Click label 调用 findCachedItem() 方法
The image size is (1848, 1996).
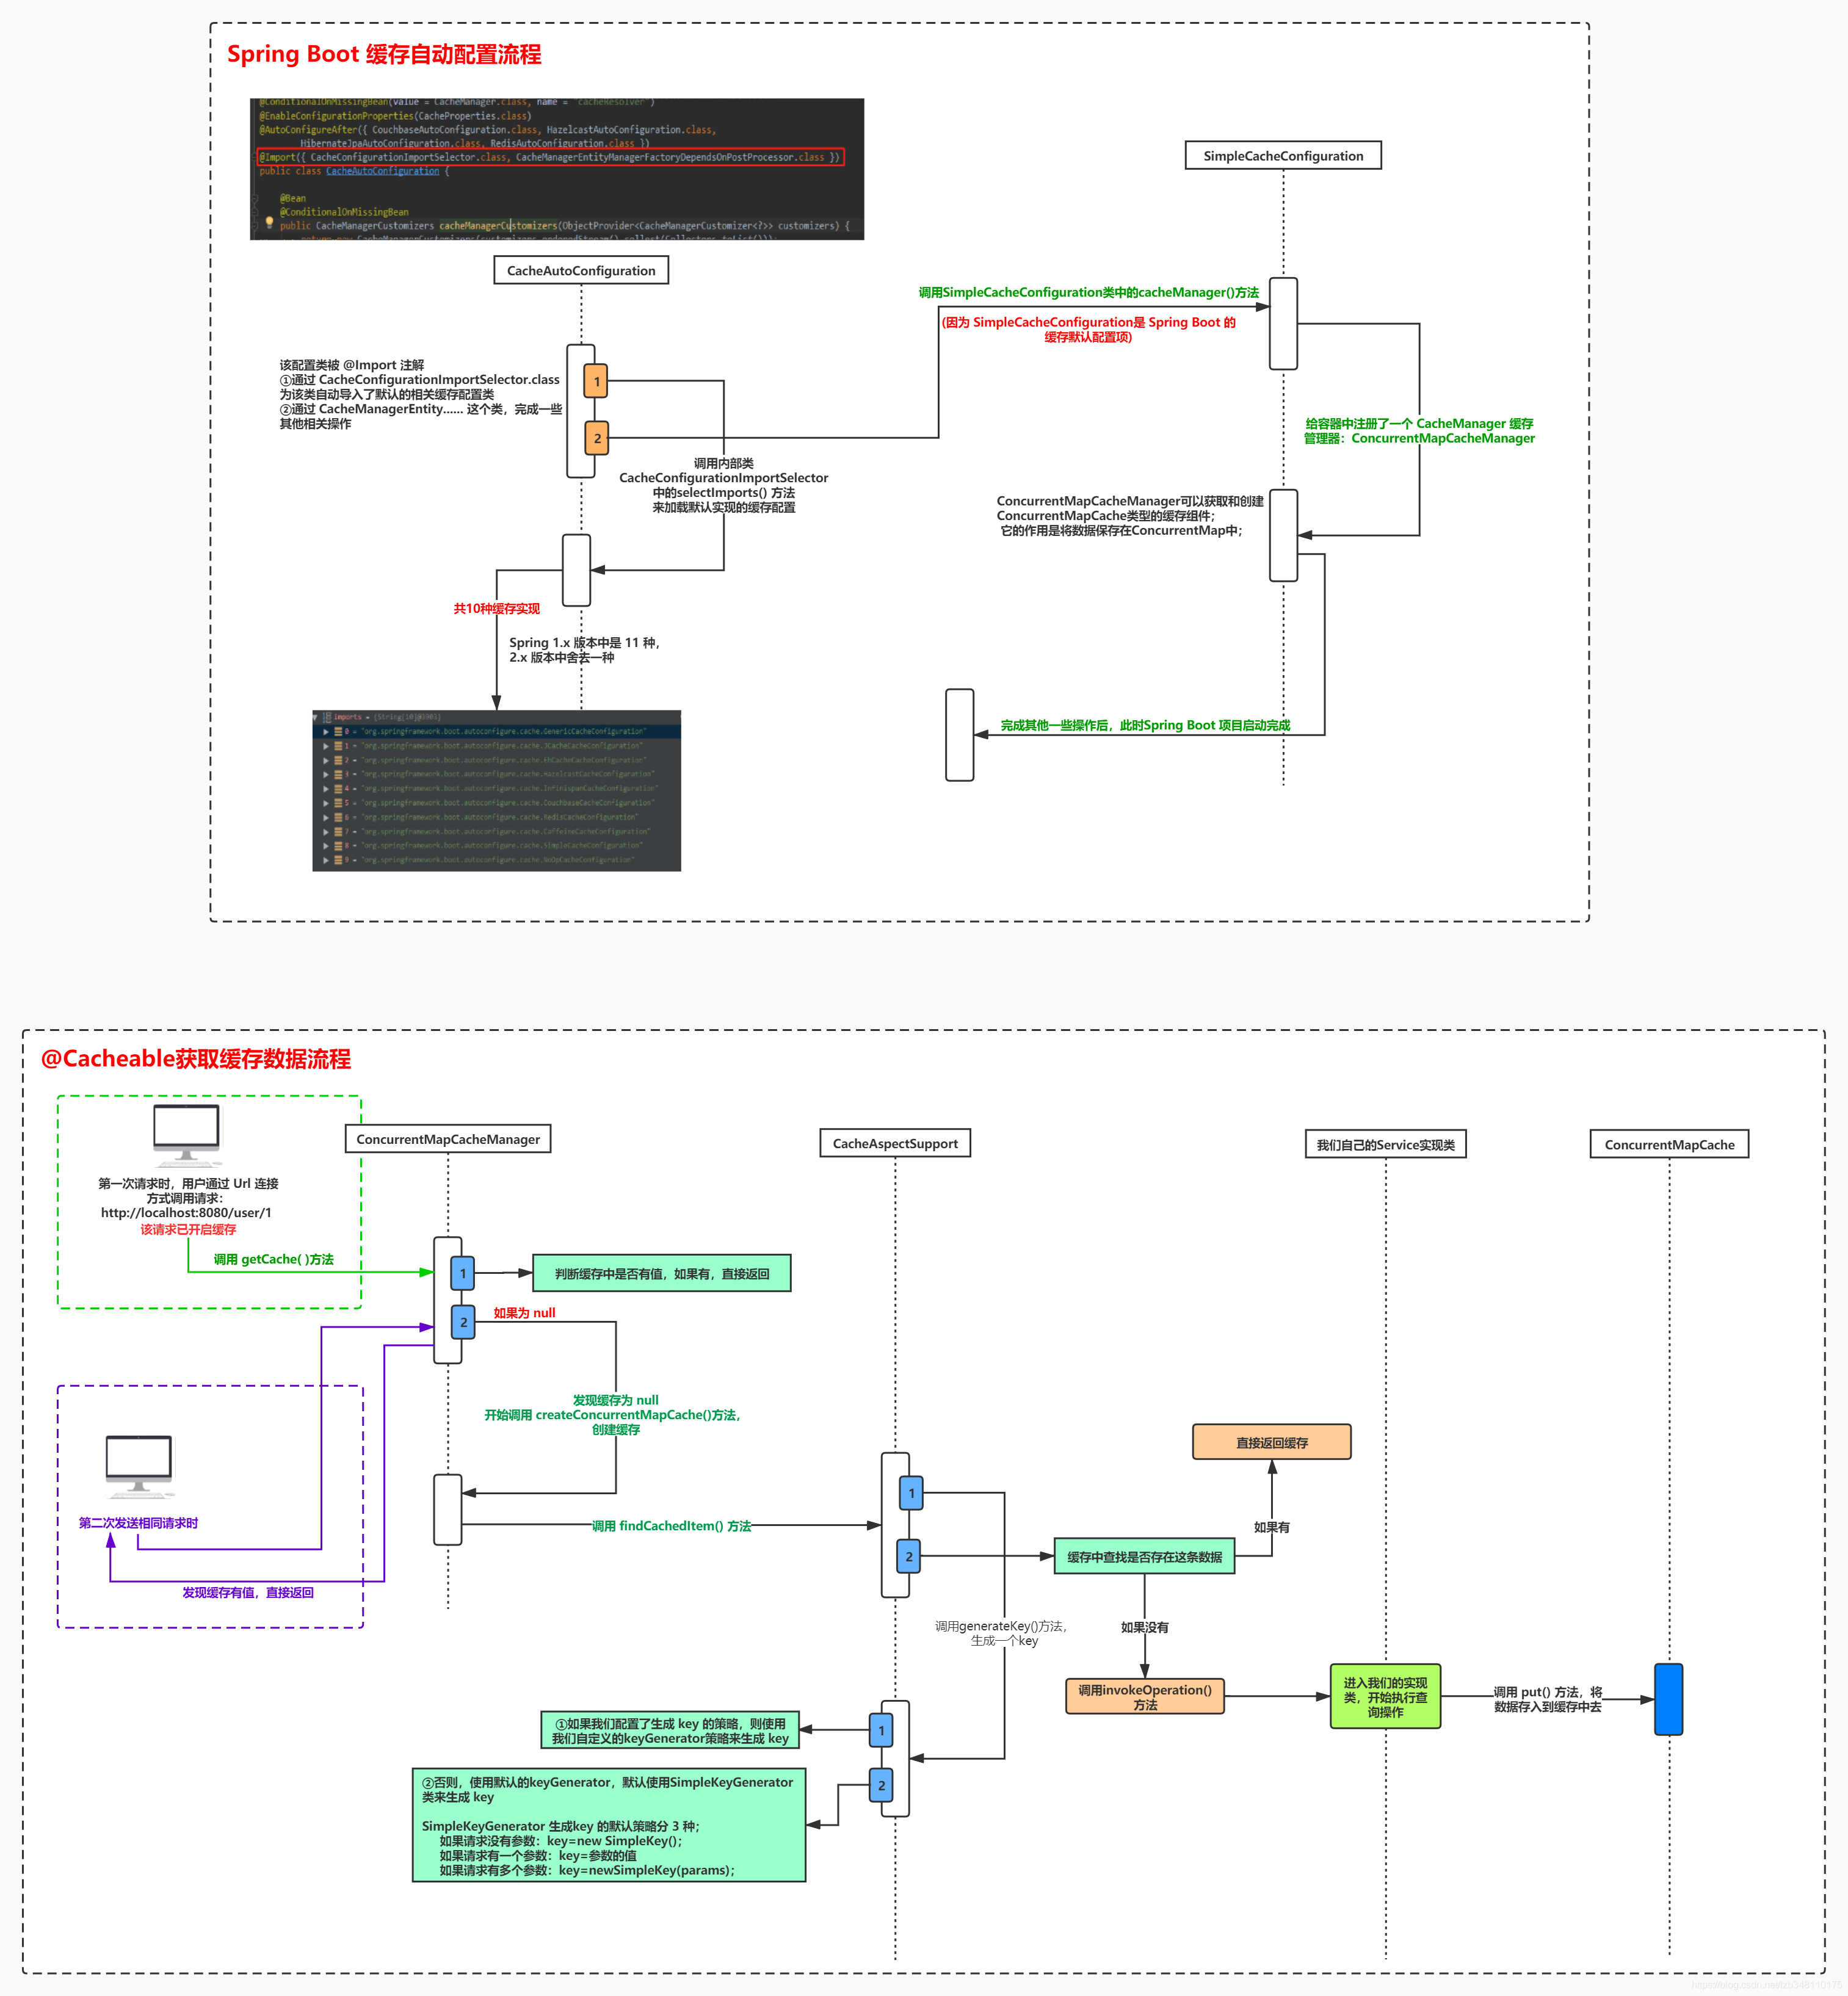(x=671, y=1526)
